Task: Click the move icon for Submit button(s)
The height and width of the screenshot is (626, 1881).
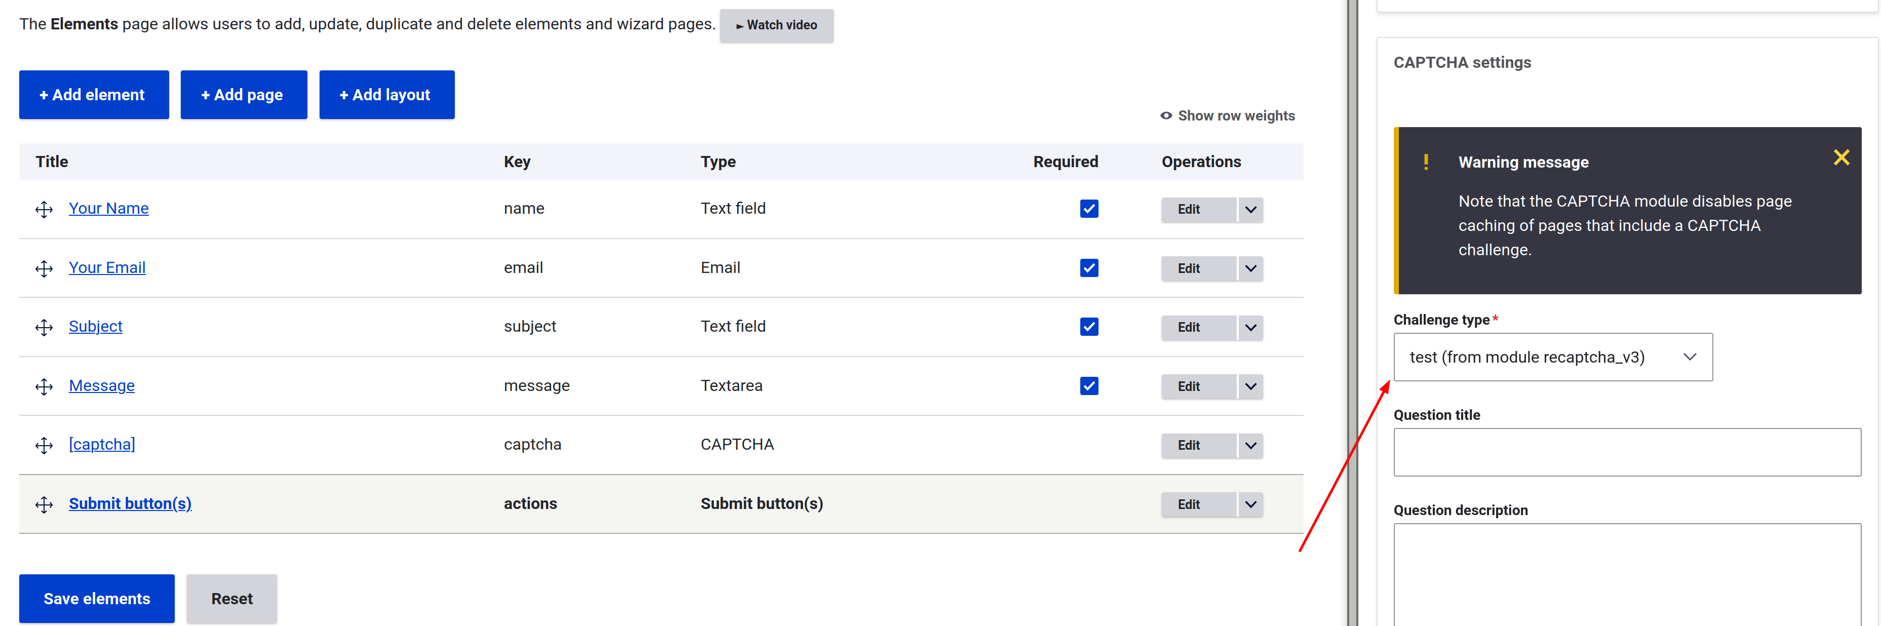Action: pyautogui.click(x=44, y=505)
